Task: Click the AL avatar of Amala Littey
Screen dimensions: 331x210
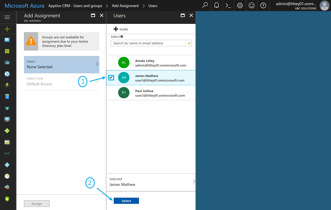Action: pos(124,63)
